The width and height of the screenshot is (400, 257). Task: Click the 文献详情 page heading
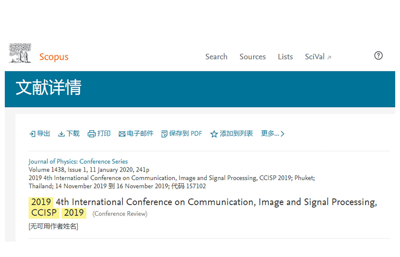tap(49, 87)
